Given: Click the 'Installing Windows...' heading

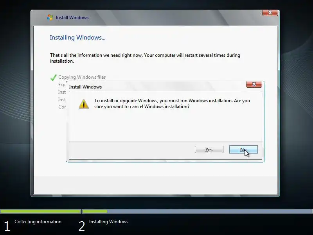Looking at the screenshot, I should coord(77,38).
